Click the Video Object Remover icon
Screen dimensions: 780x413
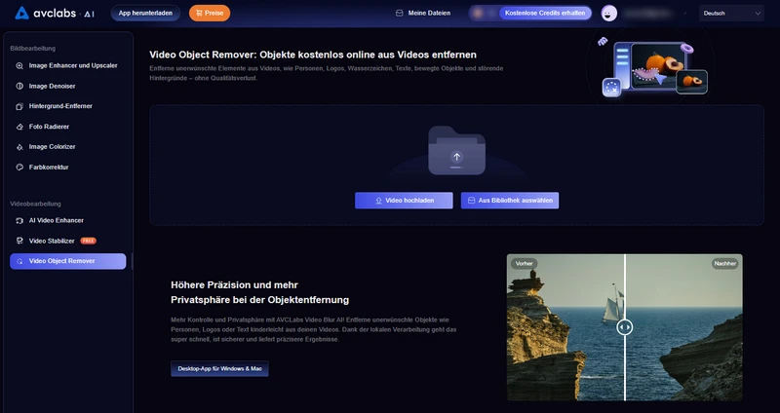click(x=19, y=261)
